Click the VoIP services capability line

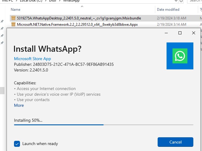tap(59, 94)
